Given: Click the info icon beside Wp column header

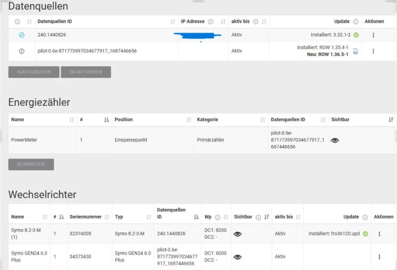Looking at the screenshot, I should pyautogui.click(x=218, y=217).
